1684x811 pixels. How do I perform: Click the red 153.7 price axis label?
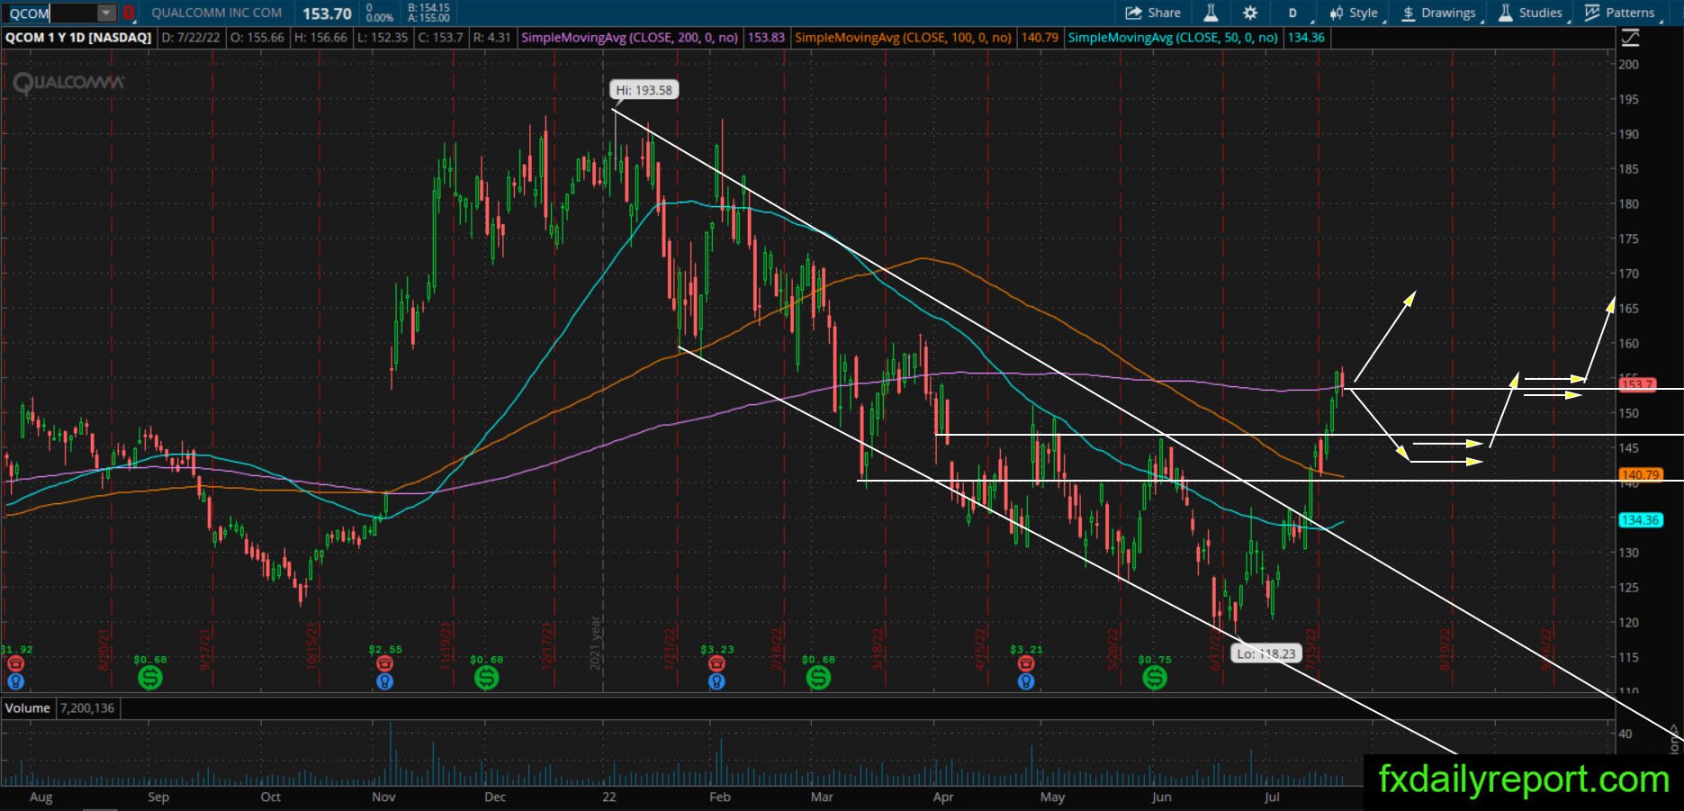click(x=1637, y=385)
